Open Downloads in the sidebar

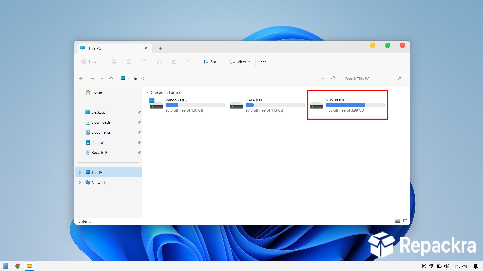point(108,122)
